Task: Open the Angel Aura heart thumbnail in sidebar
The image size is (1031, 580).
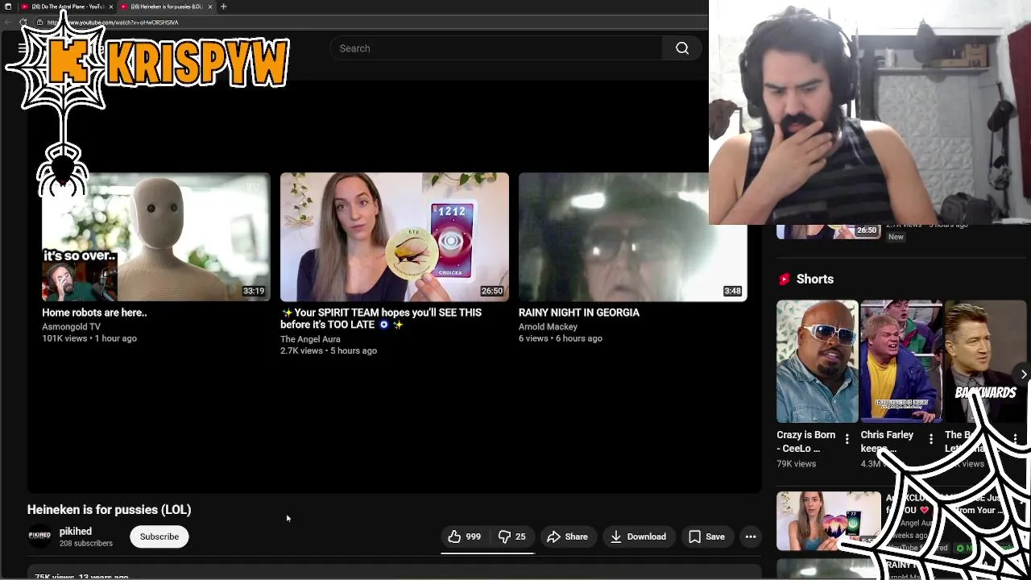Action: [829, 521]
